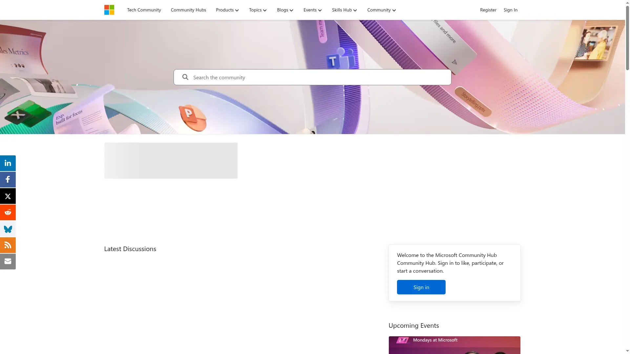Share page on X
The height and width of the screenshot is (354, 630).
(x=8, y=196)
